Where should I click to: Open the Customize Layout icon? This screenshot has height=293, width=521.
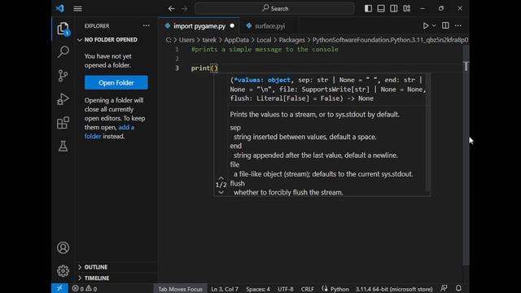pos(407,8)
